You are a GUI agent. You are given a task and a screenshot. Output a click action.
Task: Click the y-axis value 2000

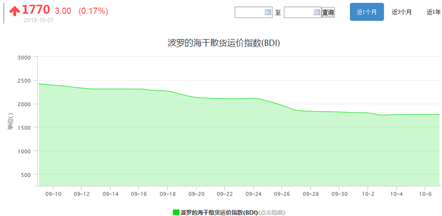click(x=24, y=104)
